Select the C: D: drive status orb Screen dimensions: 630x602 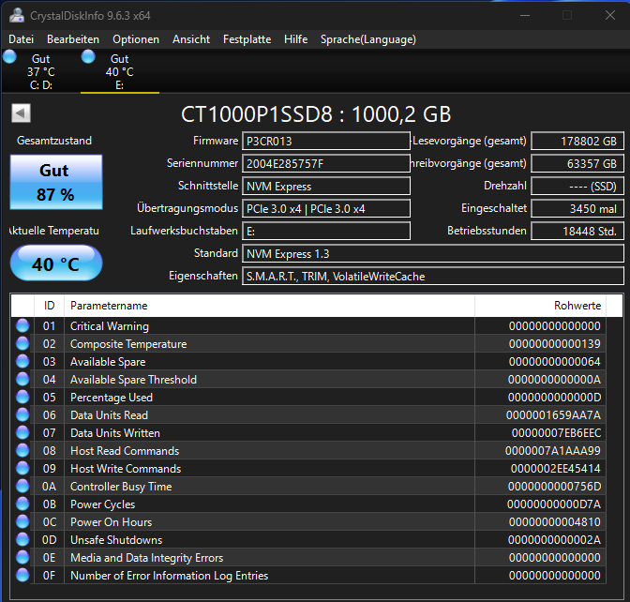9,56
